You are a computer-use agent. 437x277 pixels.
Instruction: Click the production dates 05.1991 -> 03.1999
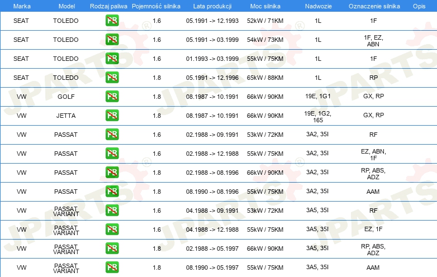click(212, 40)
